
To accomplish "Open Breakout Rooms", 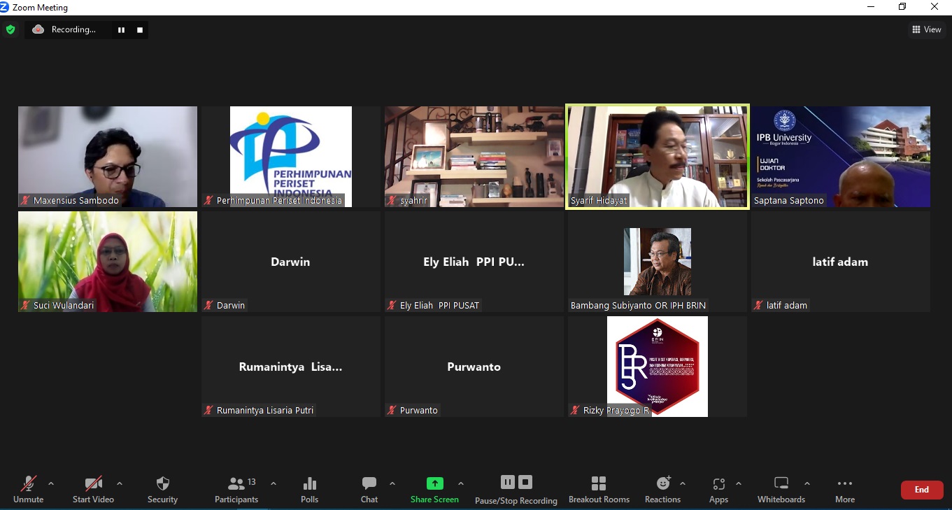I will click(599, 489).
